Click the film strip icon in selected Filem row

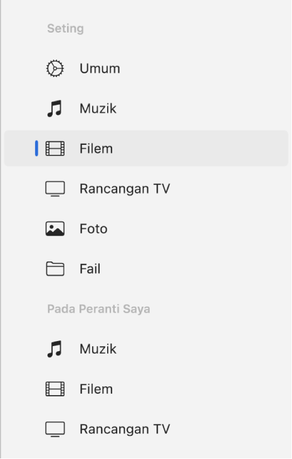(55, 149)
